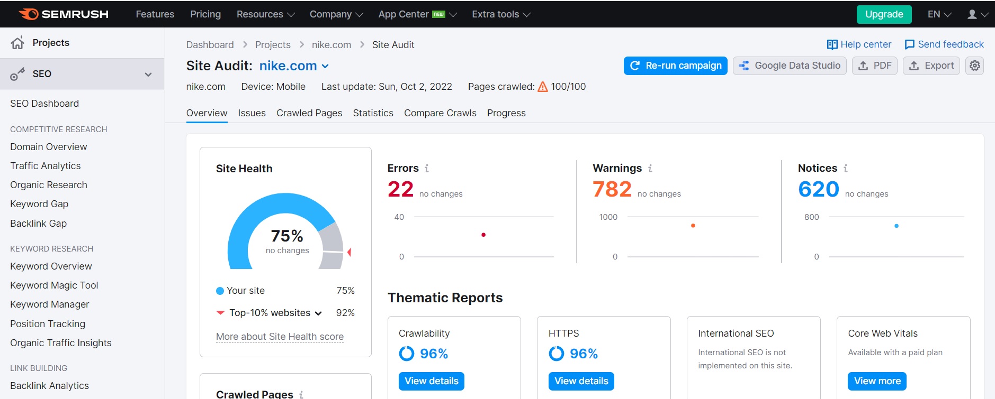Viewport: 995px width, 399px height.
Task: Go to the Progress tab
Action: click(x=506, y=113)
